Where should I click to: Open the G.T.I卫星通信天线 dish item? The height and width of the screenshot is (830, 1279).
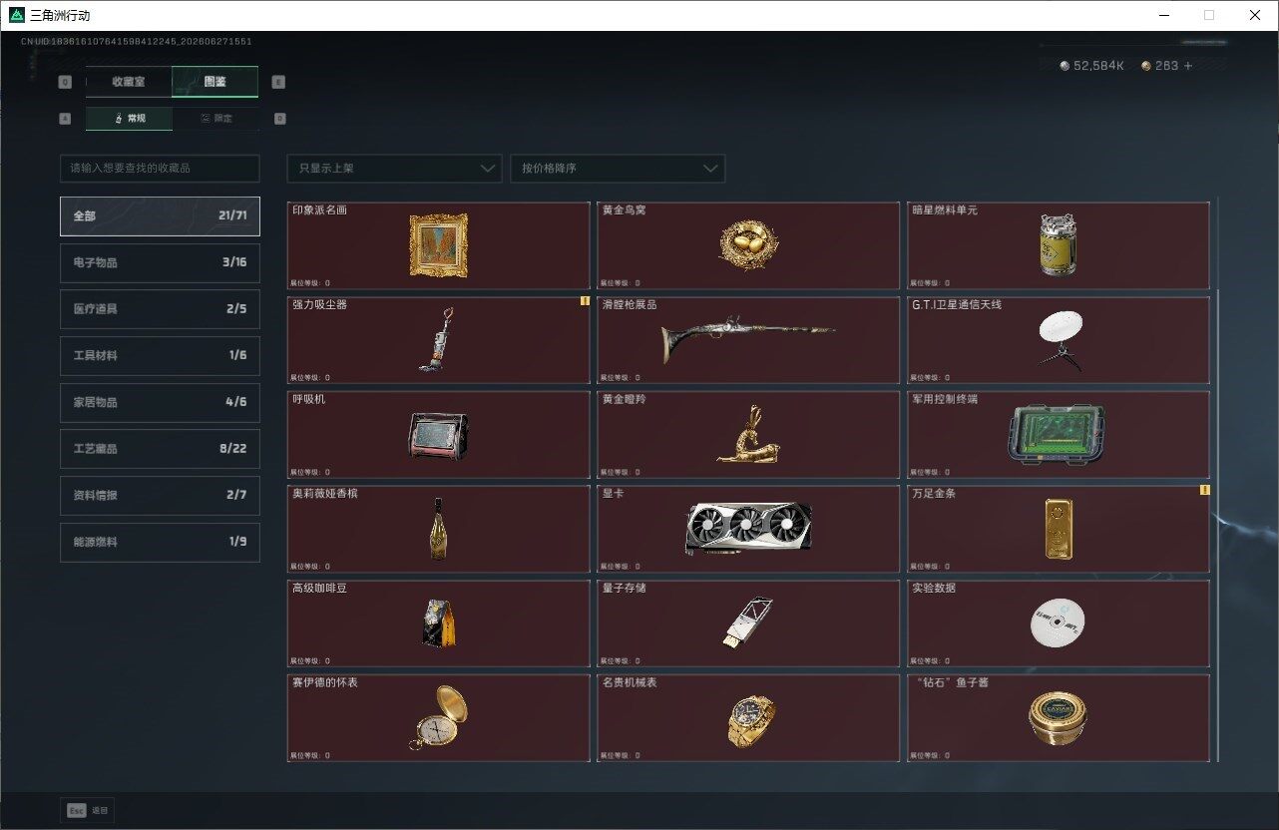pyautogui.click(x=1059, y=340)
